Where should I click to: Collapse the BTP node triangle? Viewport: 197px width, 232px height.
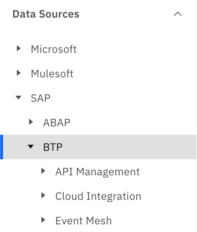point(31,147)
